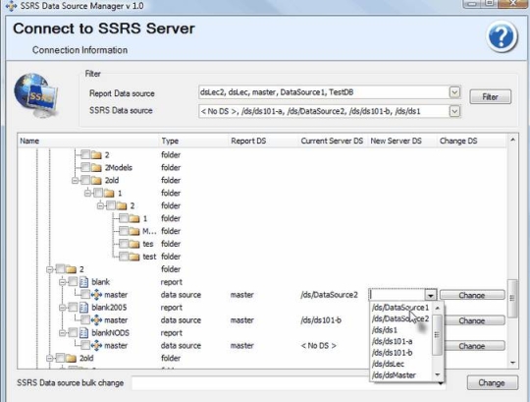
Task: Click the 2Models folder icon
Action: [96, 167]
